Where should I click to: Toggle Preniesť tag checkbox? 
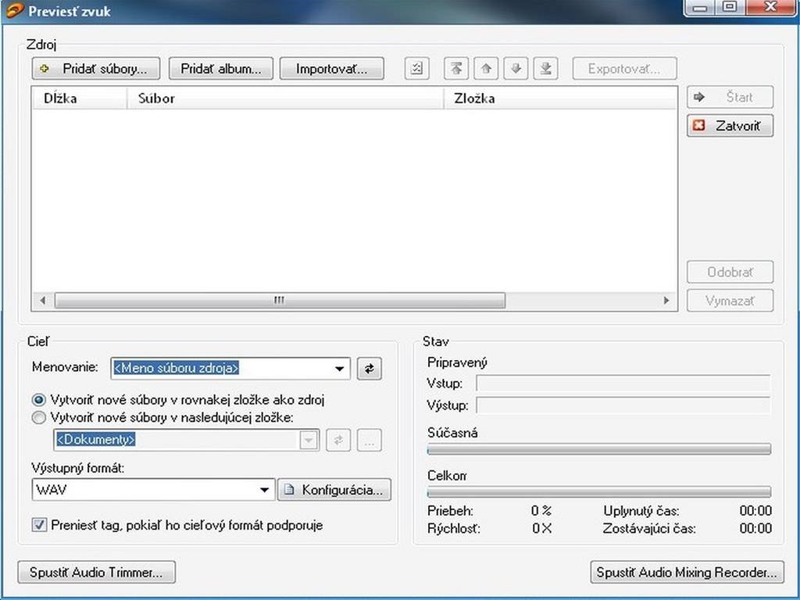pyautogui.click(x=39, y=525)
